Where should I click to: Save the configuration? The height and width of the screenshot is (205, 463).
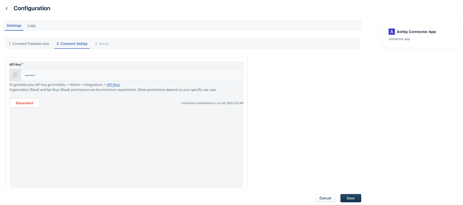pos(351,198)
